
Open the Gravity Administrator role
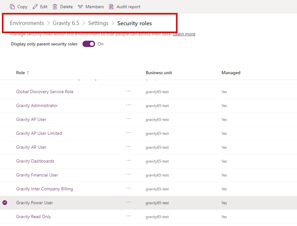[x=37, y=105]
